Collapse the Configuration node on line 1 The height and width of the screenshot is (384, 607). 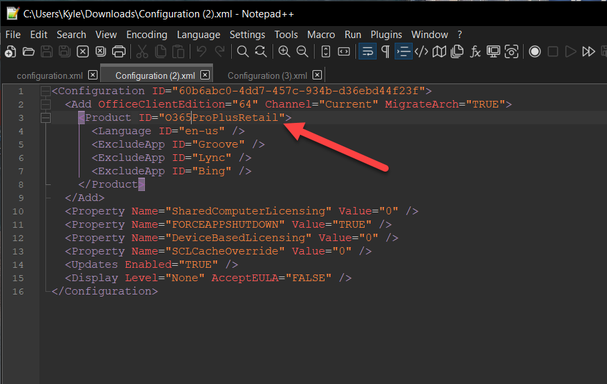click(45, 91)
